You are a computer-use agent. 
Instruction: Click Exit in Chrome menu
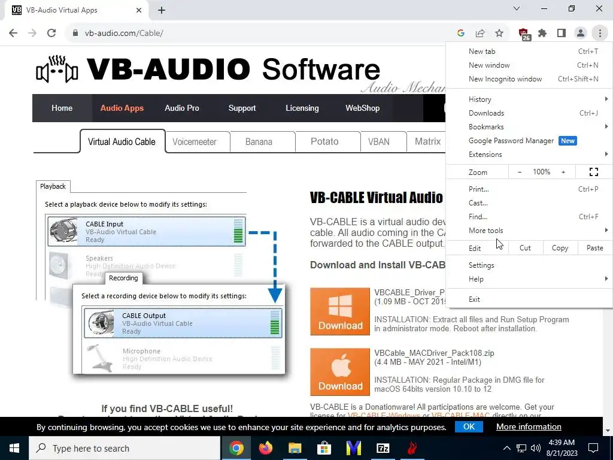click(529, 299)
